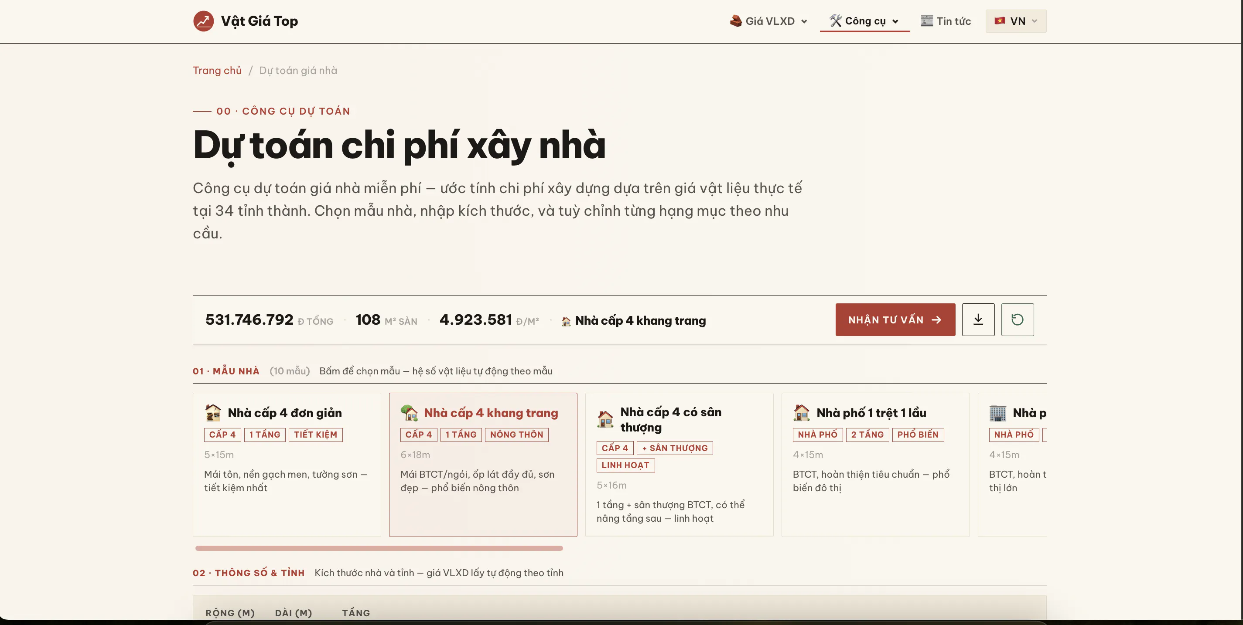Click the 00 · Công cụ dự toán label
Viewport: 1243px width, 625px height.
coord(283,111)
